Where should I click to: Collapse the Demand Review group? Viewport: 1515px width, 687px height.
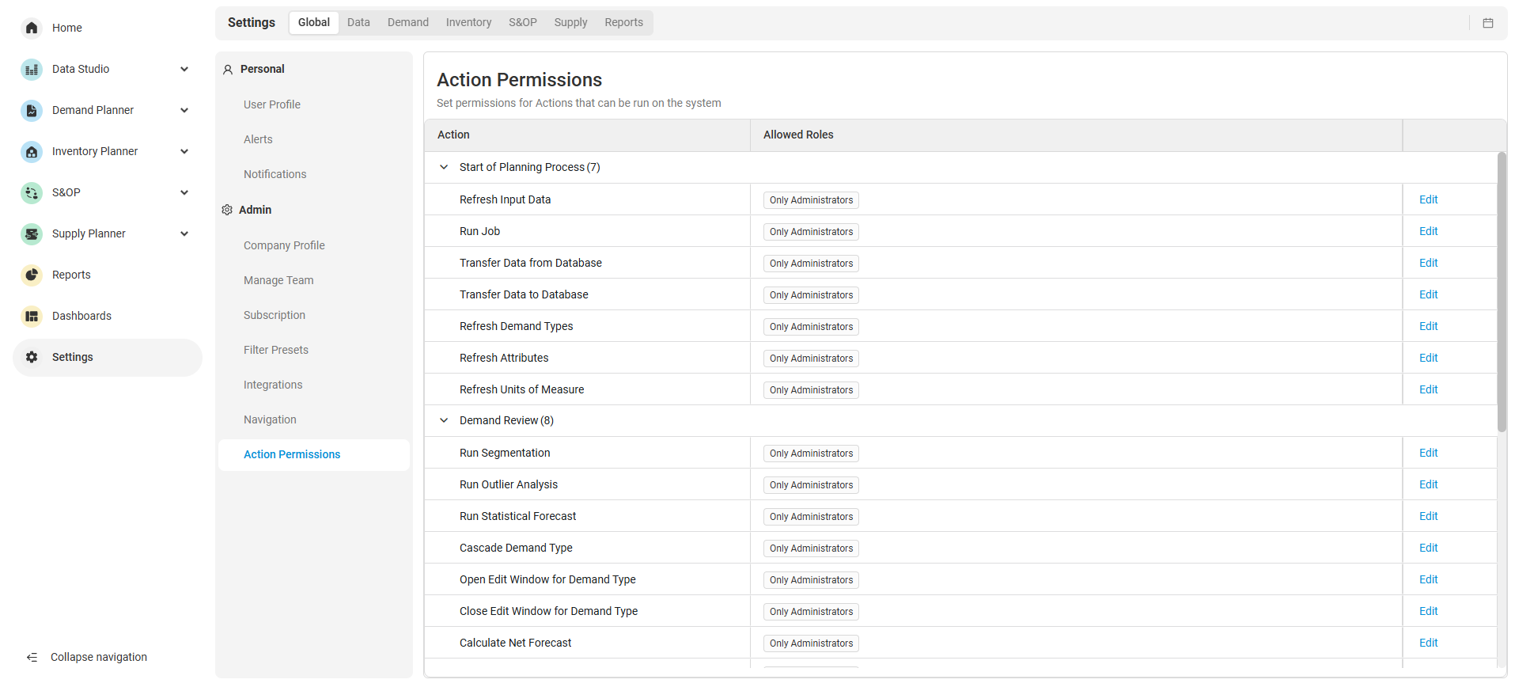(x=444, y=420)
